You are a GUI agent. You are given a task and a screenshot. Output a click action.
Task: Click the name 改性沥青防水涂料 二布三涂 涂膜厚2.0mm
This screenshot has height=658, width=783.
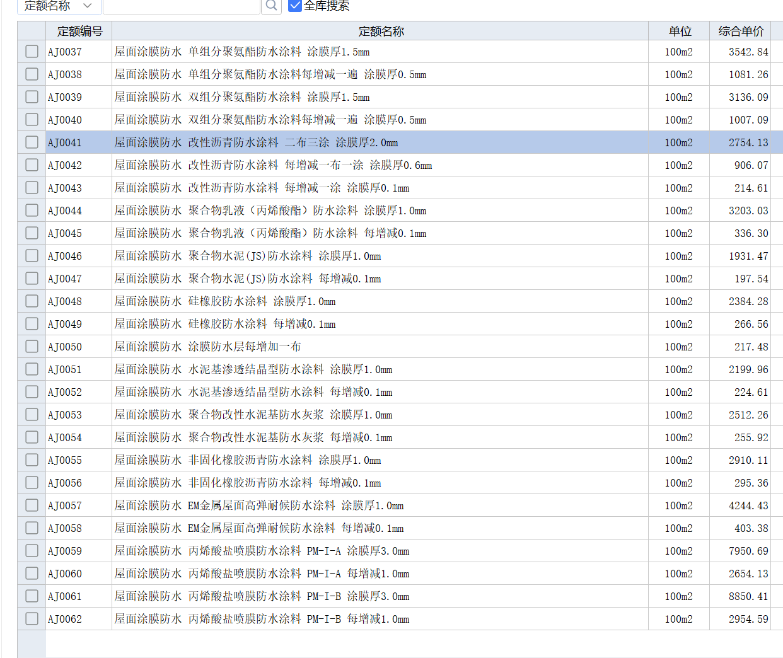coord(257,142)
